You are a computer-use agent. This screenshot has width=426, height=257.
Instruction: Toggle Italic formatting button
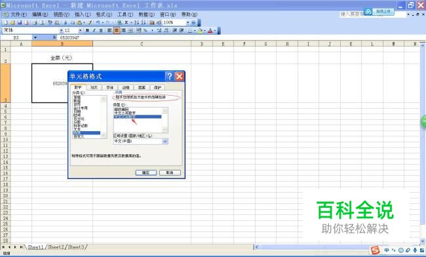point(94,30)
